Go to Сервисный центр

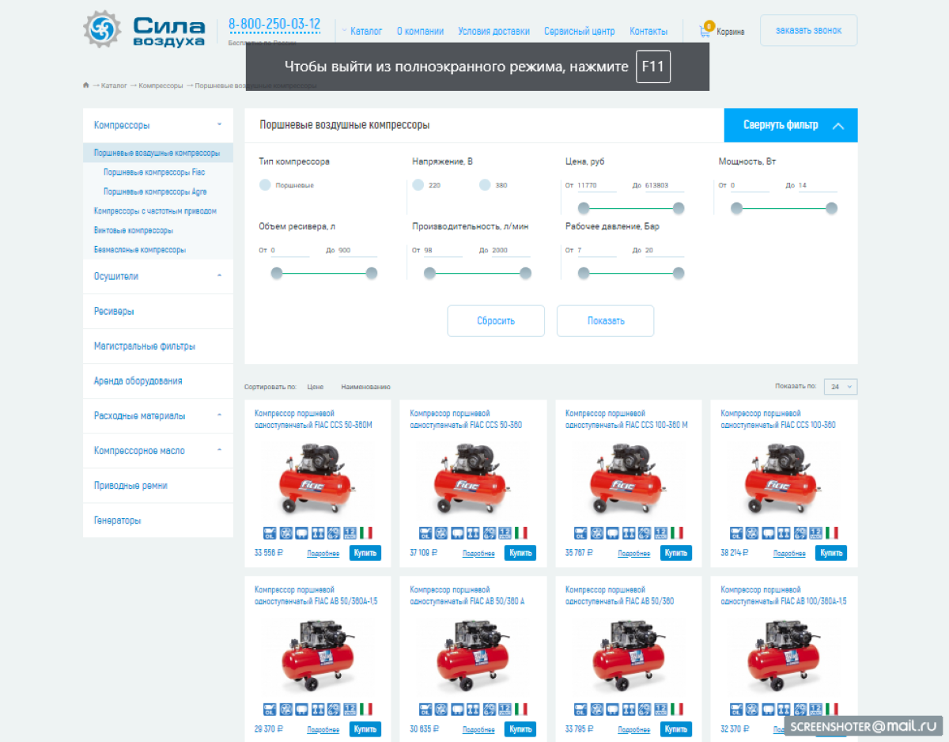point(580,32)
